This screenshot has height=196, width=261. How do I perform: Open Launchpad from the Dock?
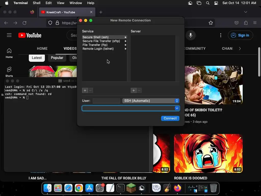[x=58, y=188]
